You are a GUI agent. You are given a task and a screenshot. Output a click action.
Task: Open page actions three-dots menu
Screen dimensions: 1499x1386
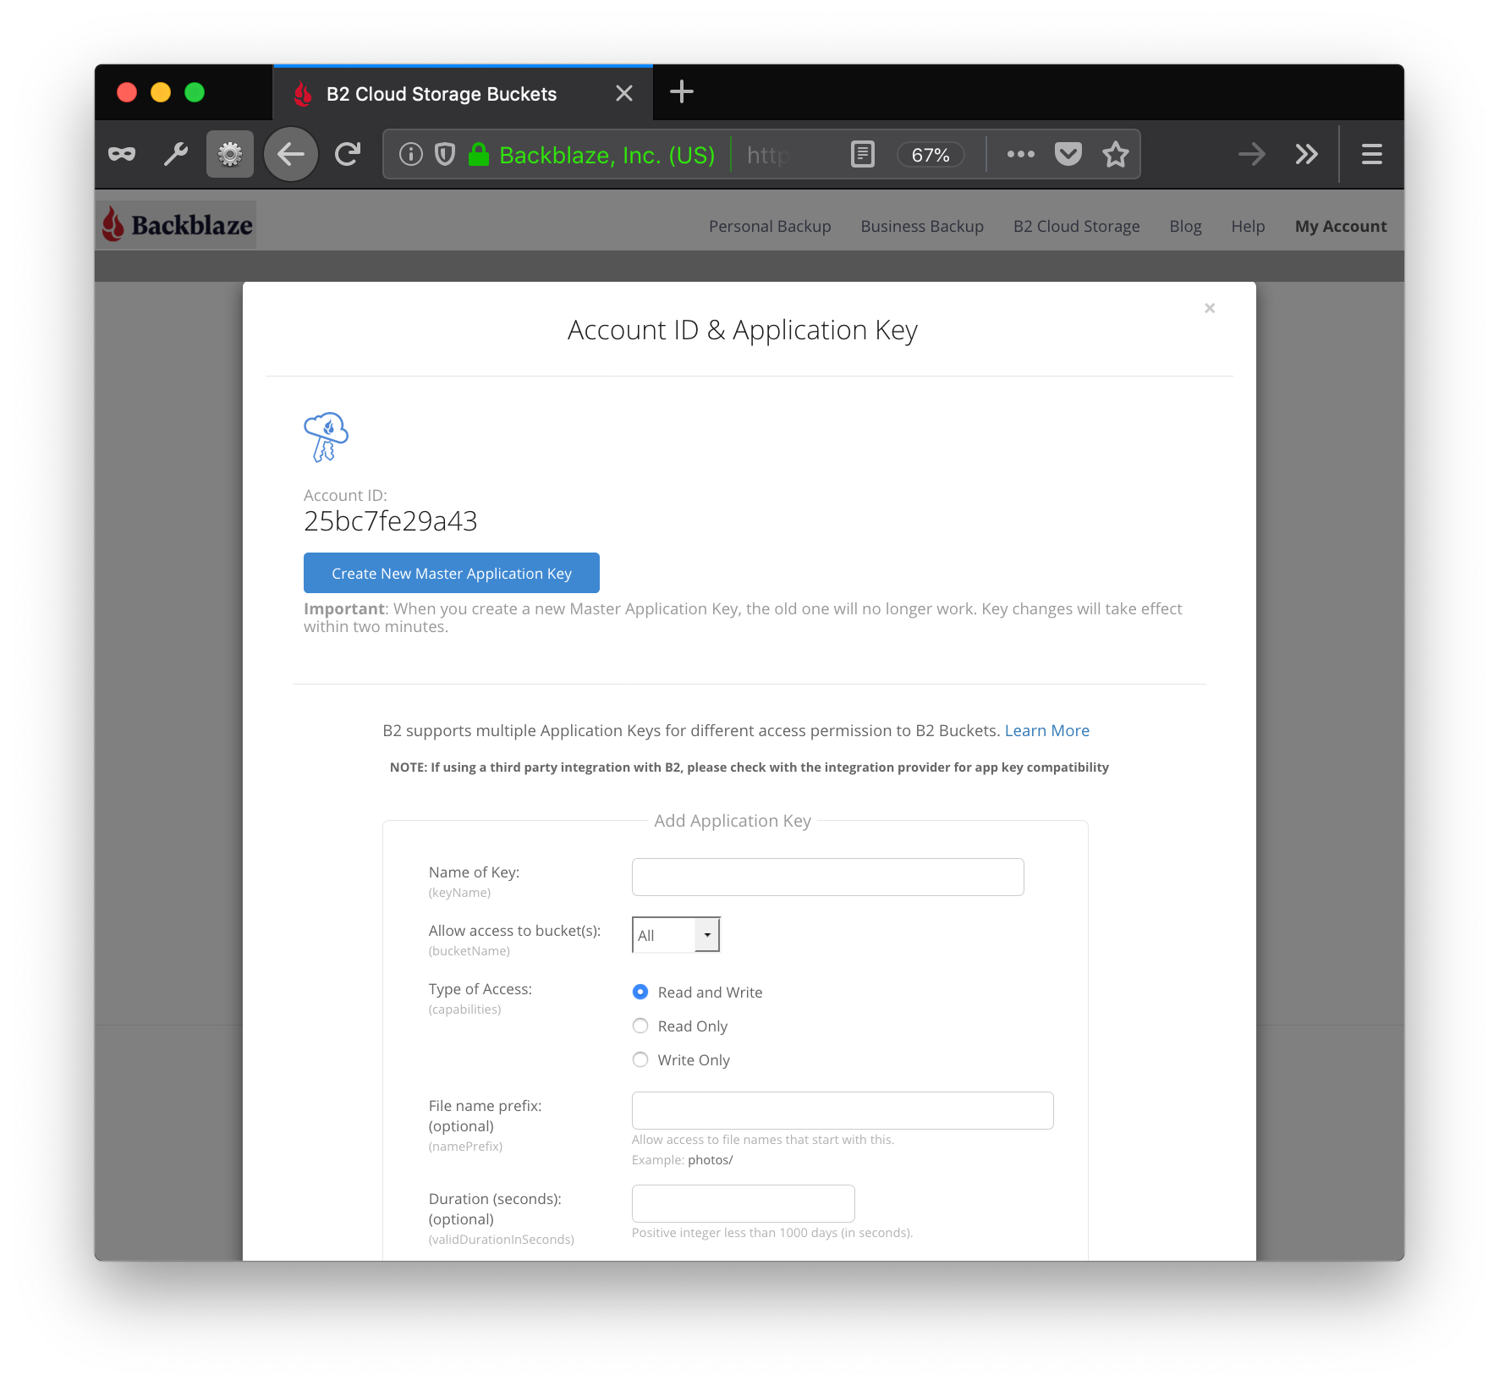click(x=1021, y=154)
